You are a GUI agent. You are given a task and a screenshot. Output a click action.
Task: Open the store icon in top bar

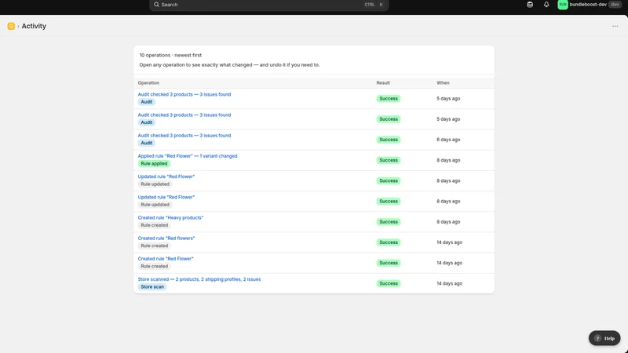tap(530, 5)
